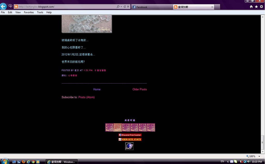The image size is (265, 164).
Task: Click Switch between windows quick launch icon
Action: pyautogui.click(x=19, y=162)
